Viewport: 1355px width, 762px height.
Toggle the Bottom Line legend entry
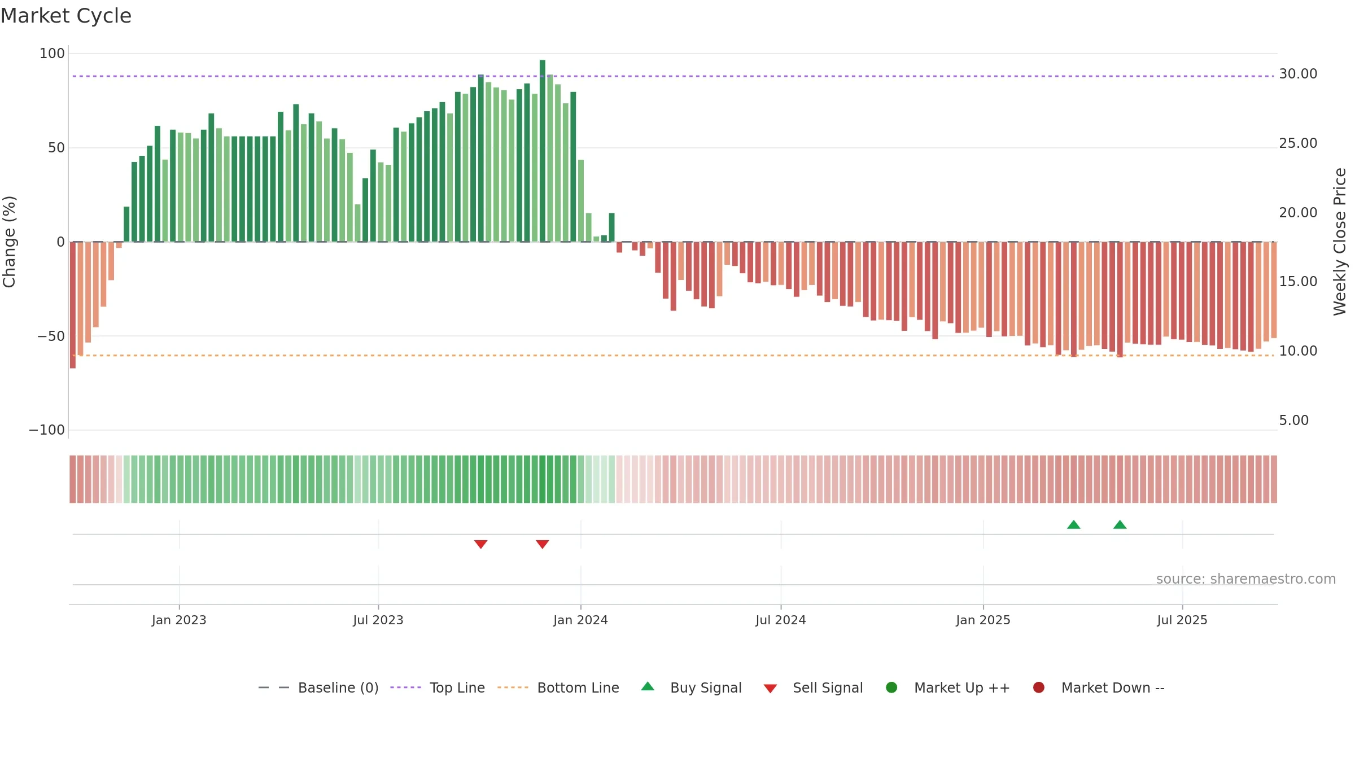[558, 687]
